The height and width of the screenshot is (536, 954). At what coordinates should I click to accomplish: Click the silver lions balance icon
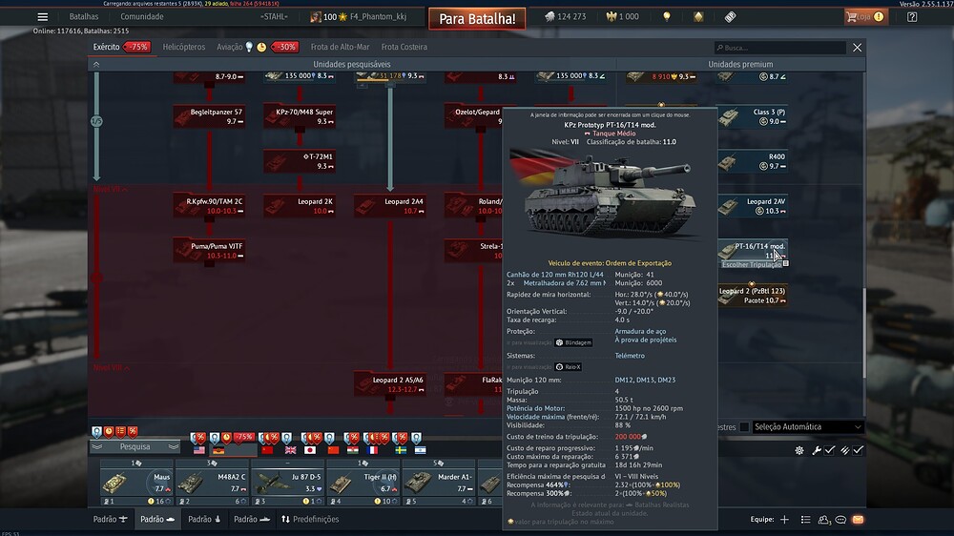click(550, 17)
